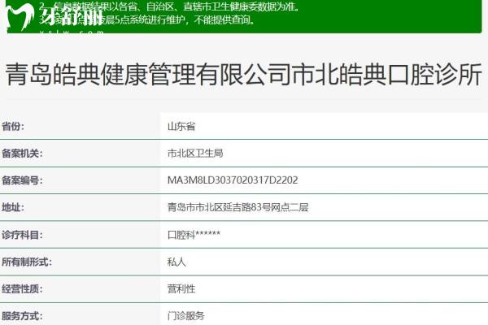Click the value 私人

coord(176,262)
